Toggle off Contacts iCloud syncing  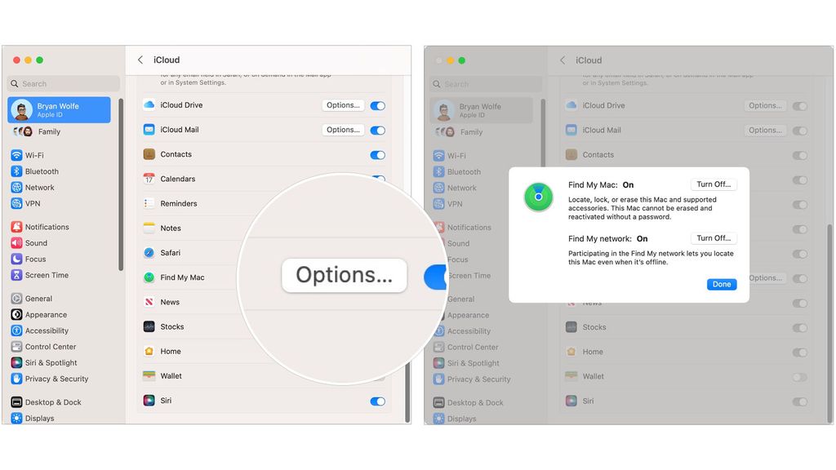[377, 154]
